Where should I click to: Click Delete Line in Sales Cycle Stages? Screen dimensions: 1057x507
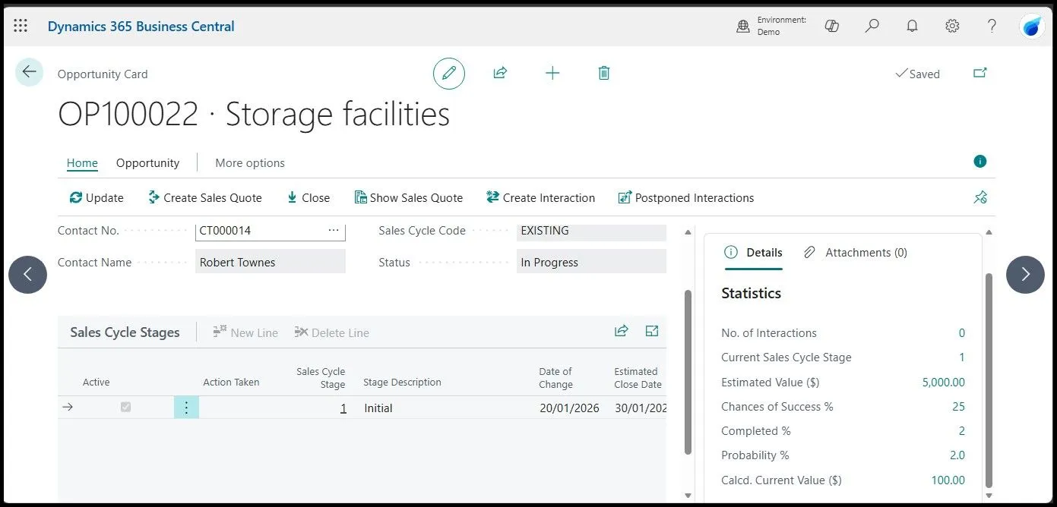click(x=331, y=332)
